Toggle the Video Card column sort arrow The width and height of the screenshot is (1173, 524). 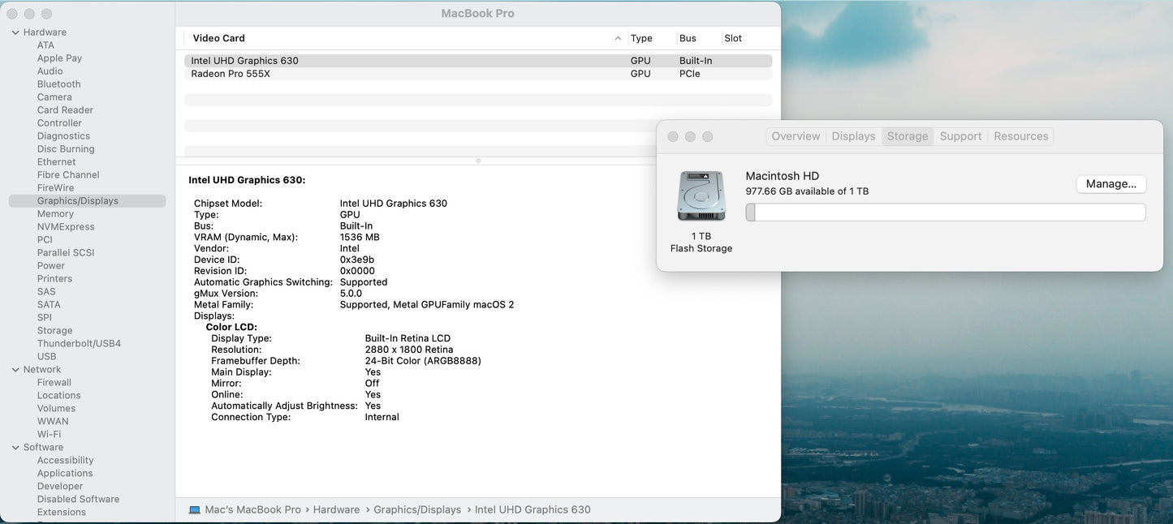pos(617,37)
